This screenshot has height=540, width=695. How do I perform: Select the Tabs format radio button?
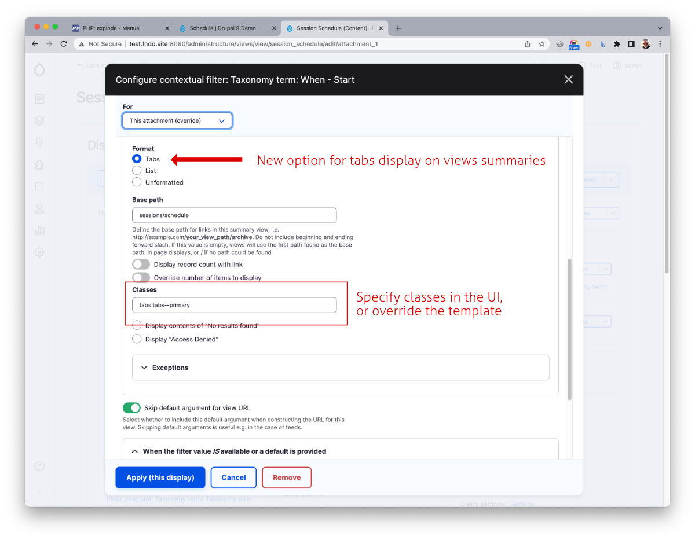tap(136, 159)
